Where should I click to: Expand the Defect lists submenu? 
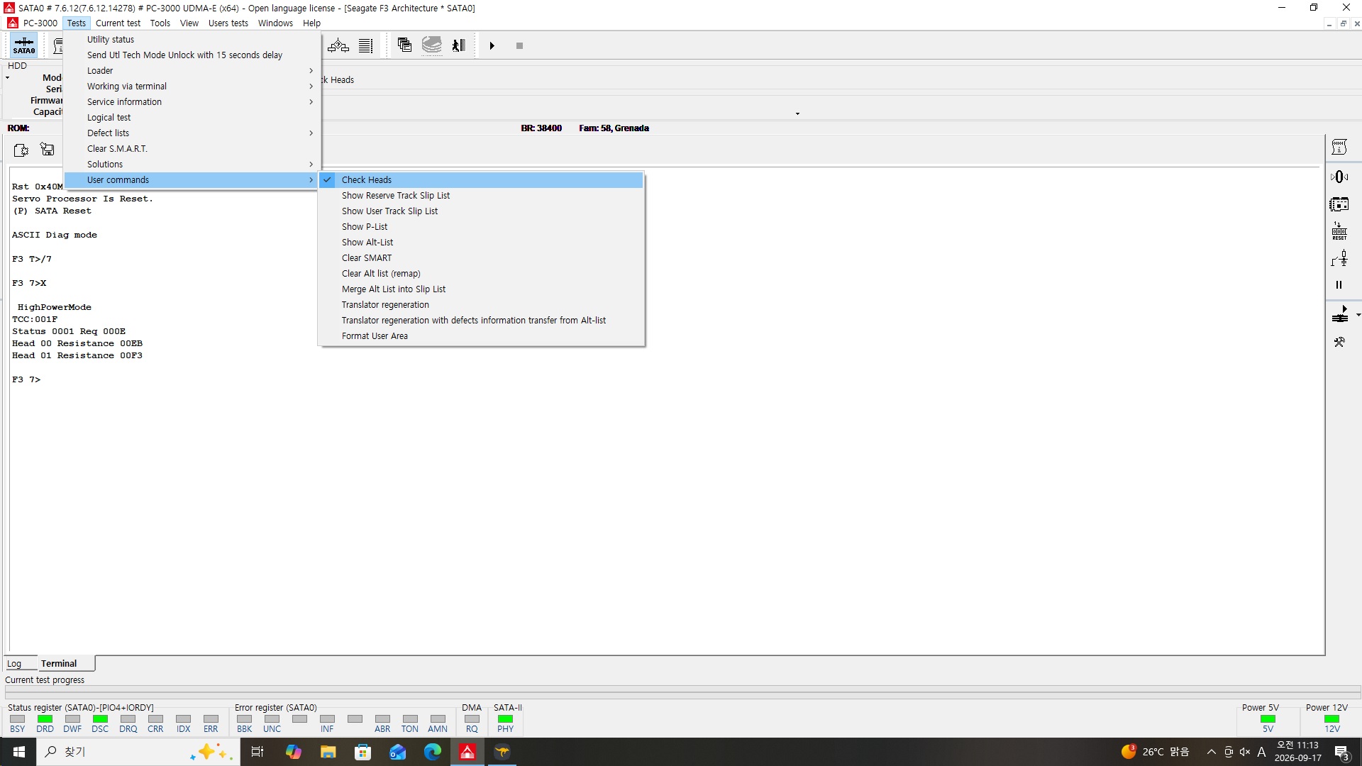click(192, 133)
